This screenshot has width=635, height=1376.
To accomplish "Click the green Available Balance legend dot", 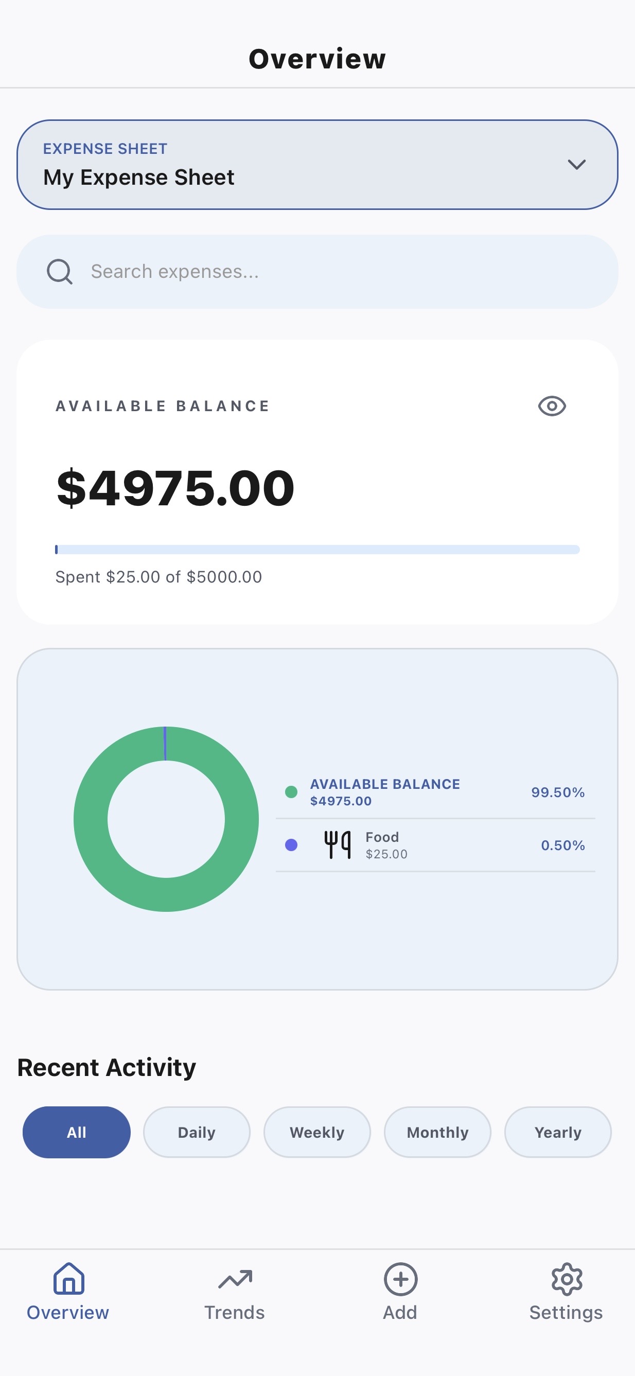I will pos(291,791).
